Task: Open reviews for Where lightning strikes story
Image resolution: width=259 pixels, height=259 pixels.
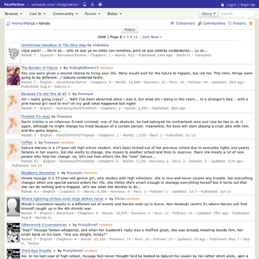Action: click(x=133, y=199)
